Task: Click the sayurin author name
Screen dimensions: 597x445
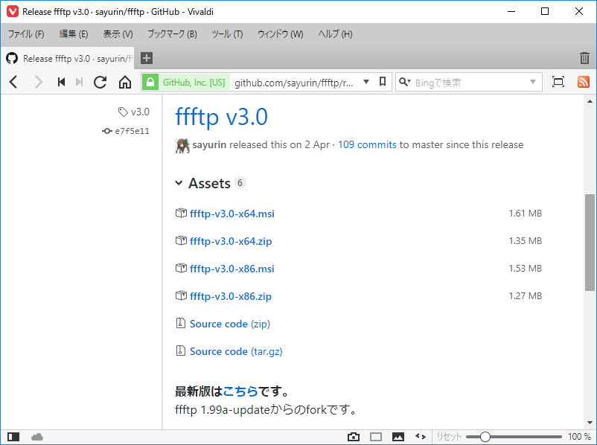Action: coord(209,144)
